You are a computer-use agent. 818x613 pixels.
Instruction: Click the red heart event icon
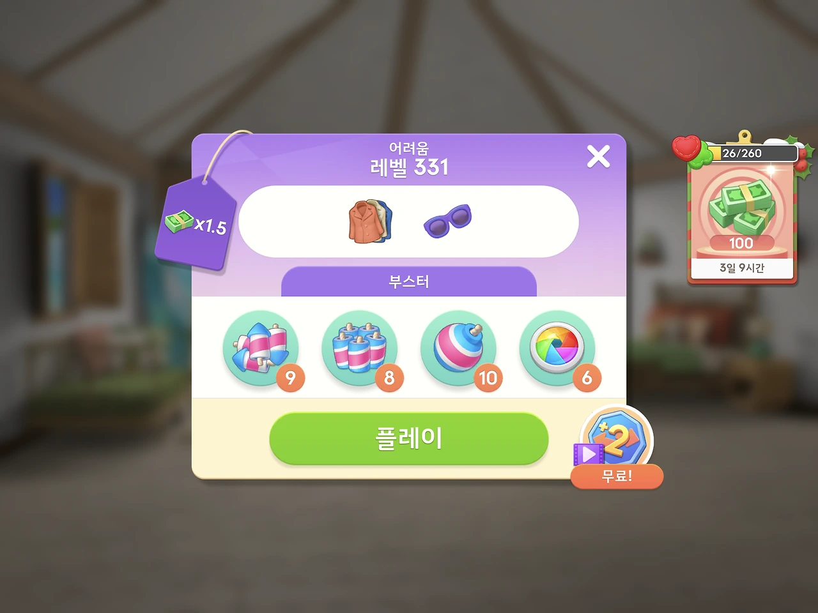point(687,148)
